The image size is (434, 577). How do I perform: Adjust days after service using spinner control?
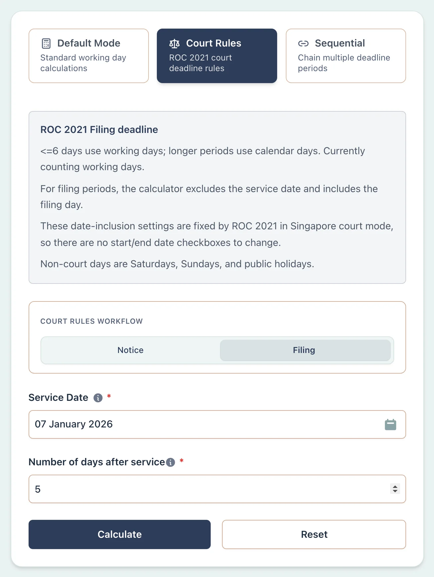(x=395, y=489)
